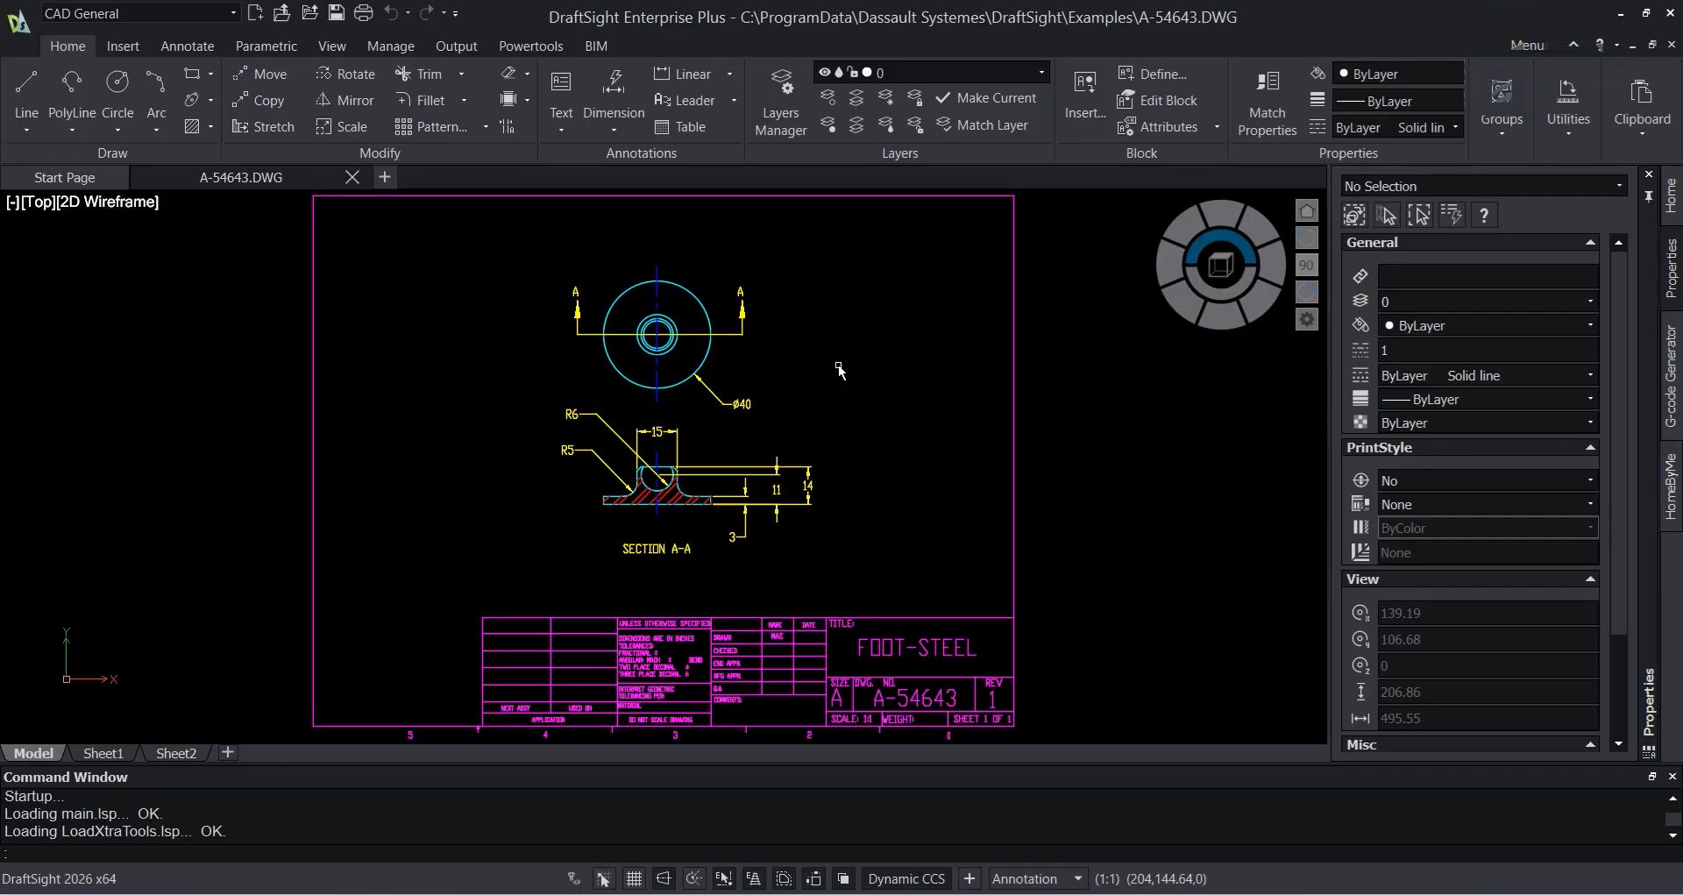Click Edit Block button

1158,101
